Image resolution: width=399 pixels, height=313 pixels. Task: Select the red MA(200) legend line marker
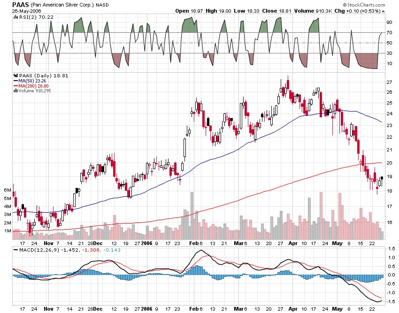click(15, 86)
